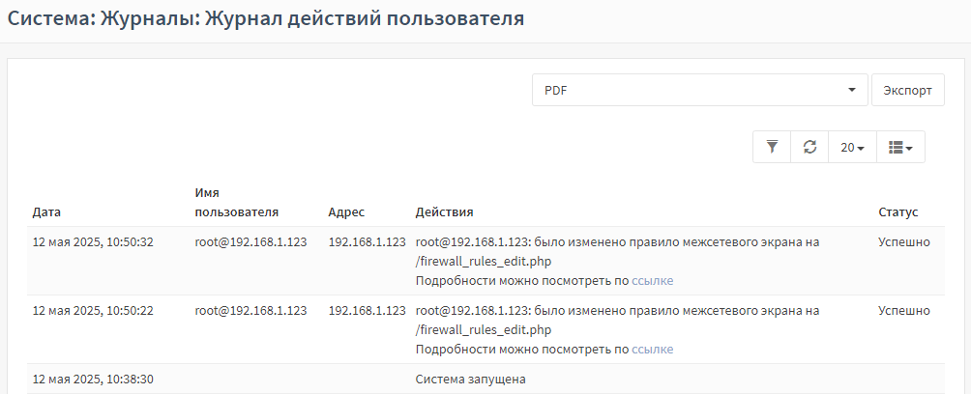Select the Система запущена log entry
This screenshot has height=394, width=971.
[x=471, y=380]
